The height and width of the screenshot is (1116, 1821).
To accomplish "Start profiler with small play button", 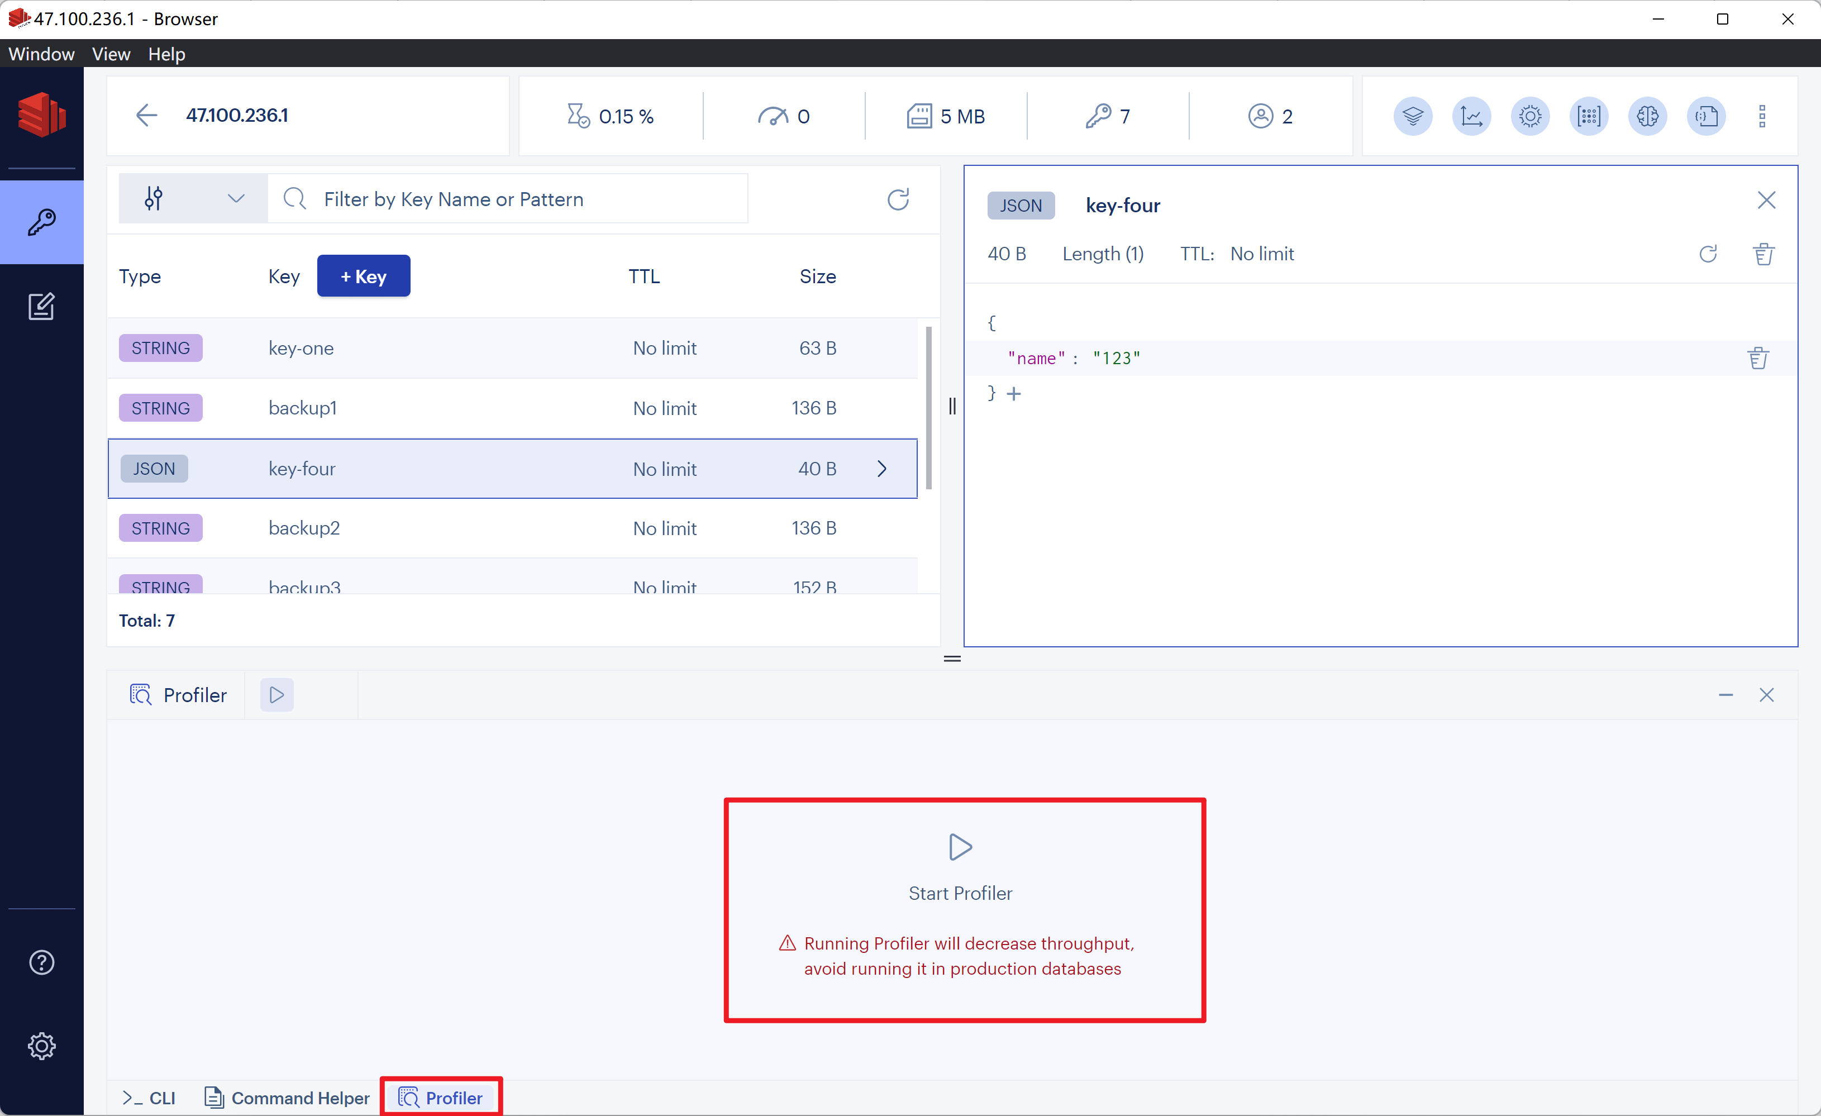I will coord(277,695).
